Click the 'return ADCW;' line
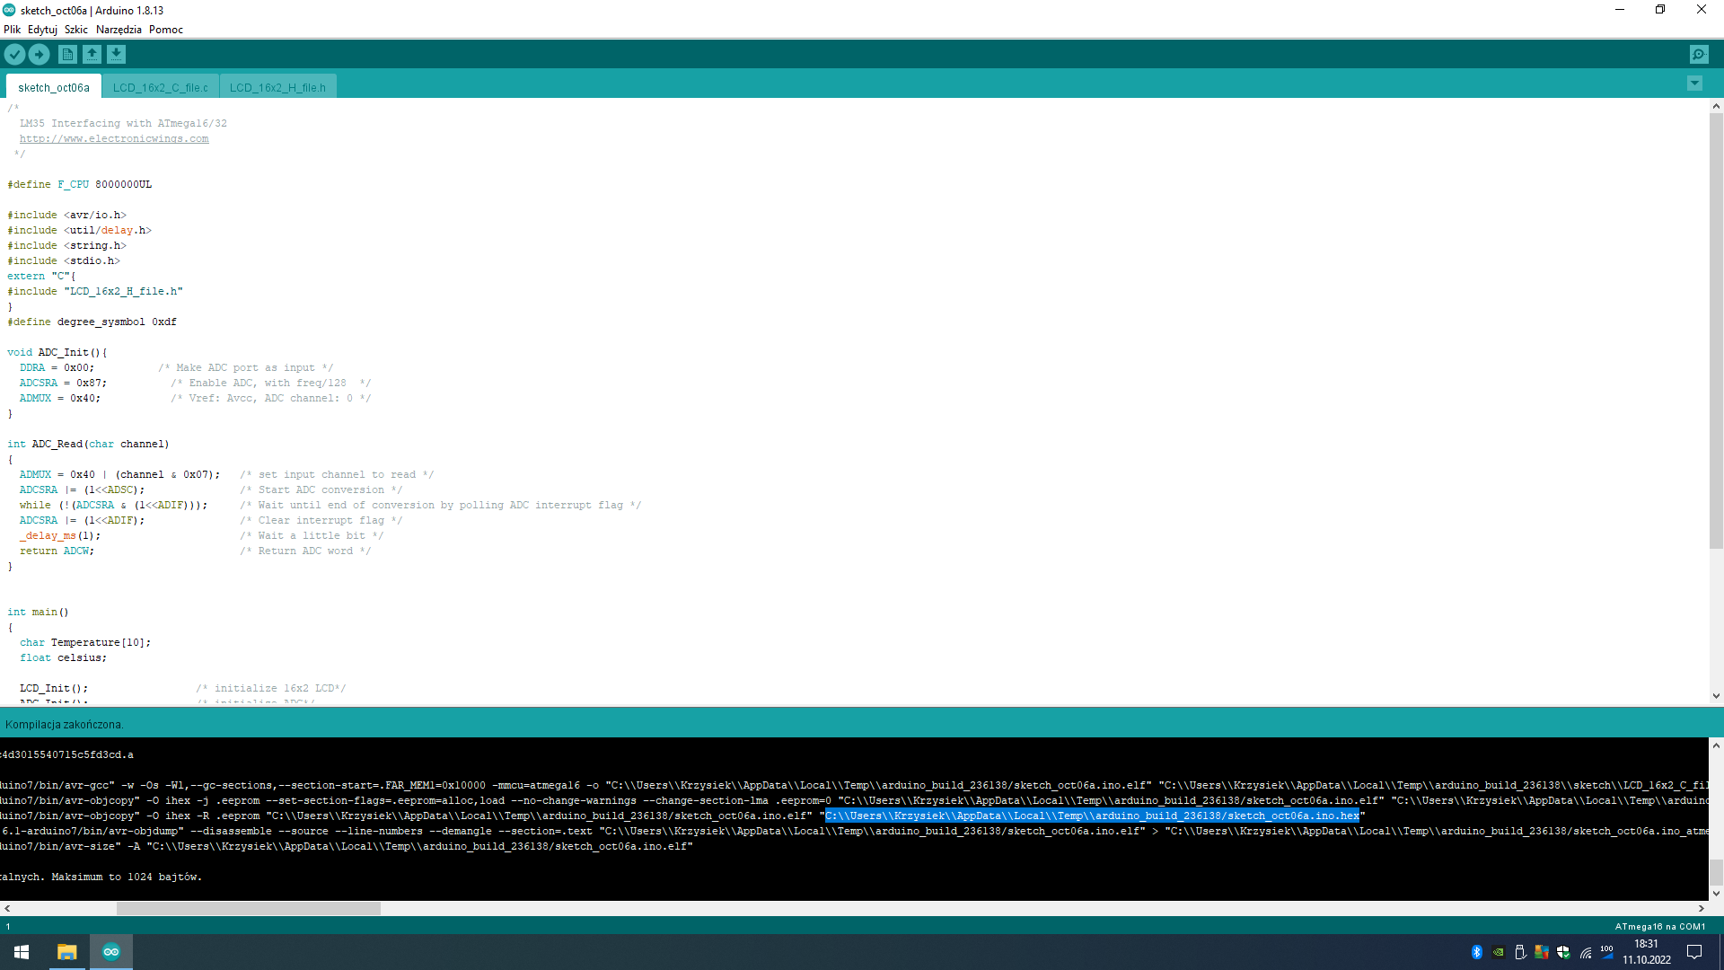 click(57, 551)
